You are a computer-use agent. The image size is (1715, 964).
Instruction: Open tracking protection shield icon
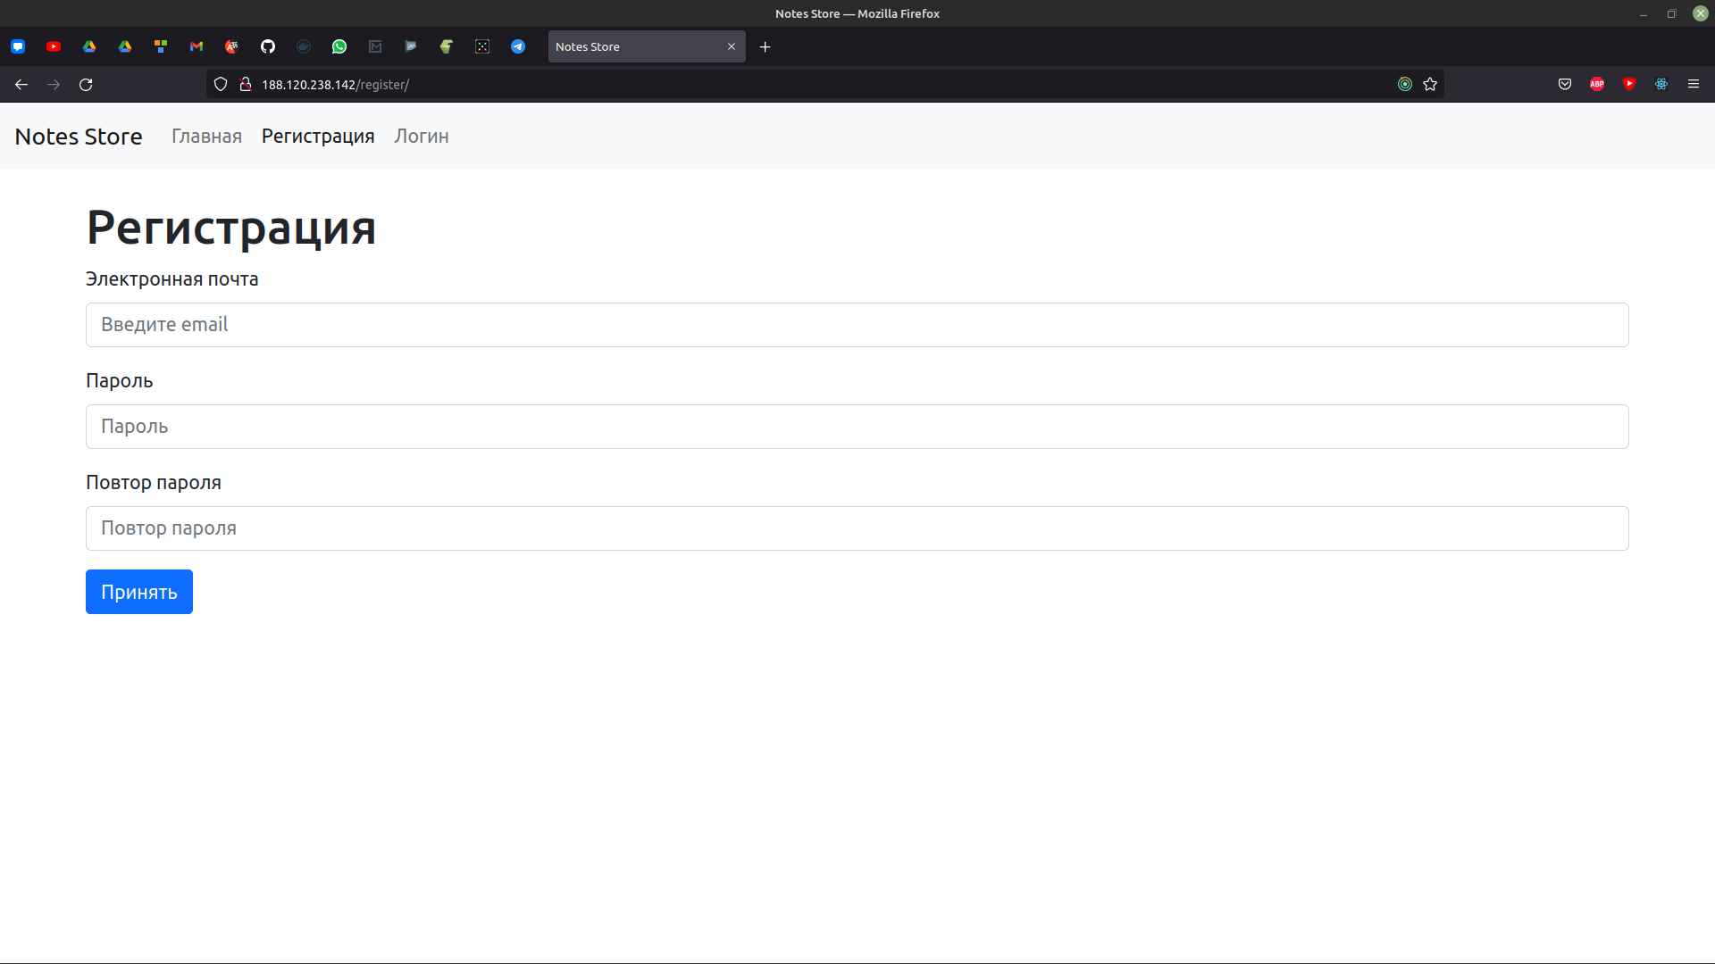(221, 85)
